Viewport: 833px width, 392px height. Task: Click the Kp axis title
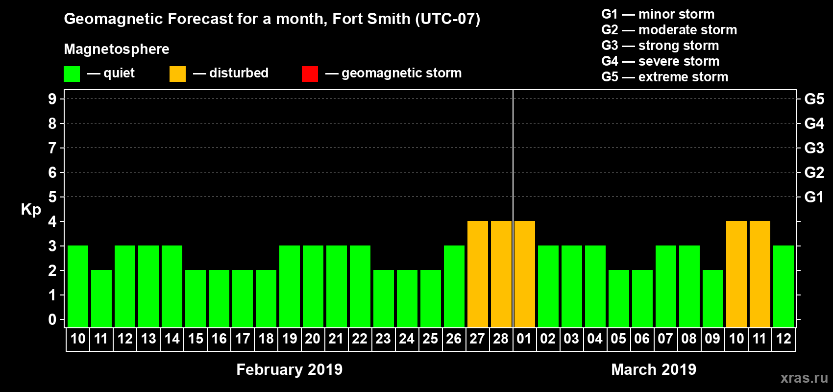[x=31, y=209]
